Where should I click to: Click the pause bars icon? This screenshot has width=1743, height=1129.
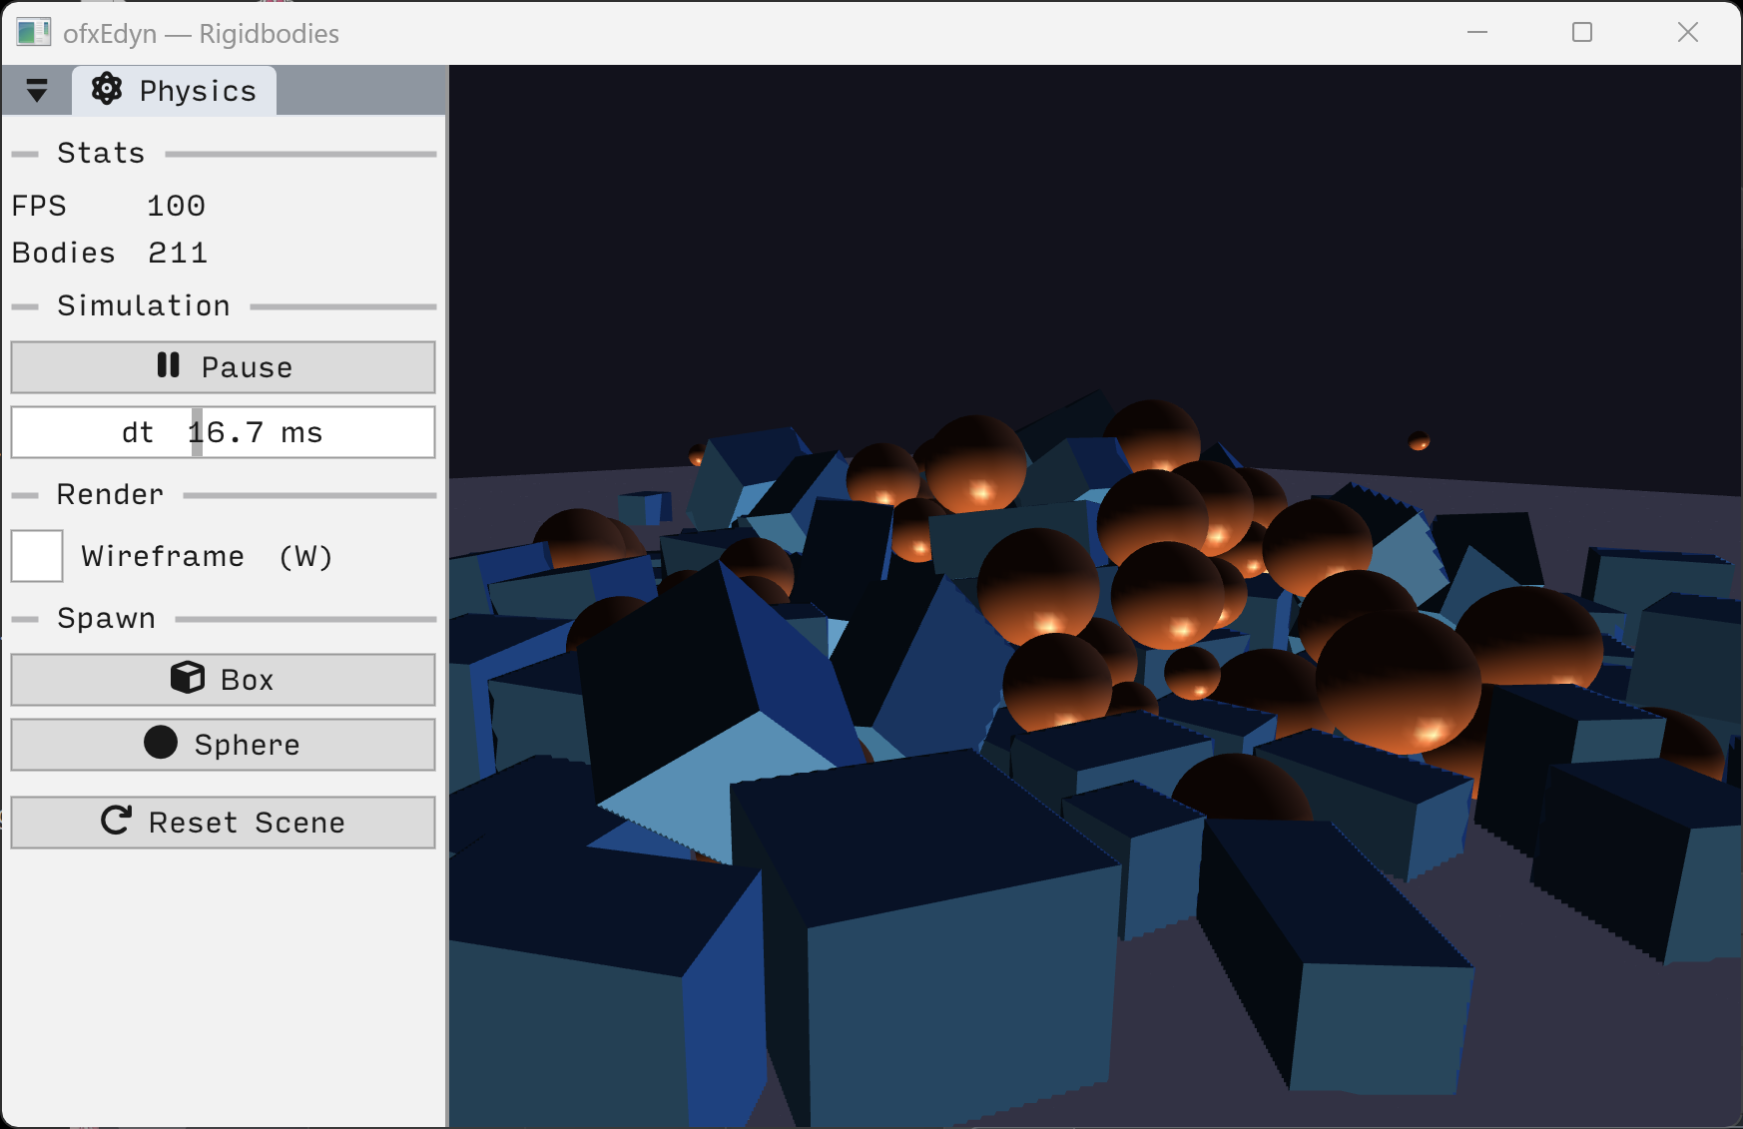(168, 365)
